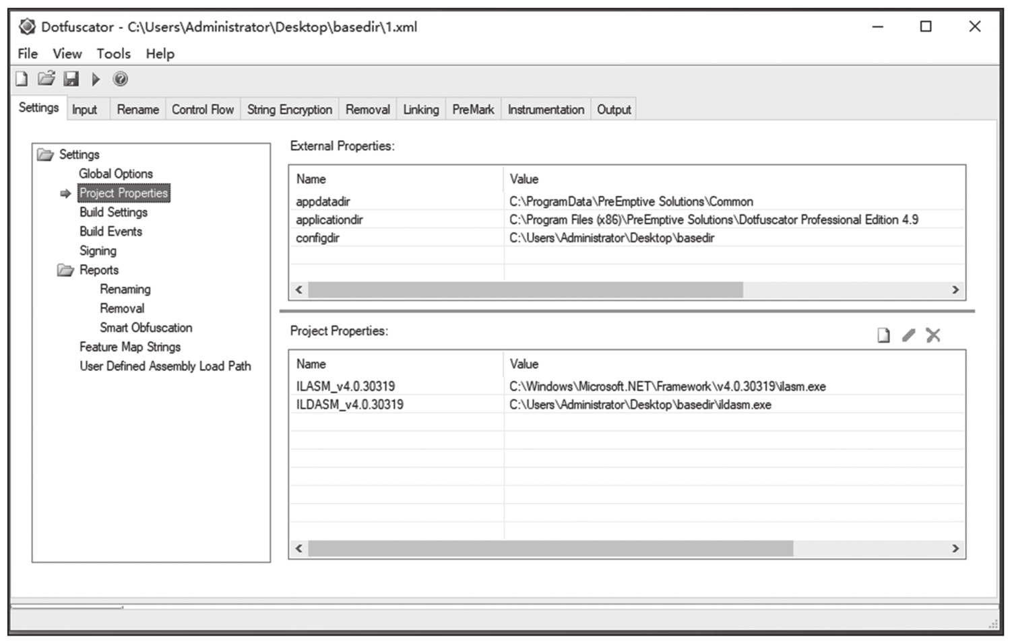
Task: Click Project Properties scrollbar right arrow
Action: click(x=955, y=549)
